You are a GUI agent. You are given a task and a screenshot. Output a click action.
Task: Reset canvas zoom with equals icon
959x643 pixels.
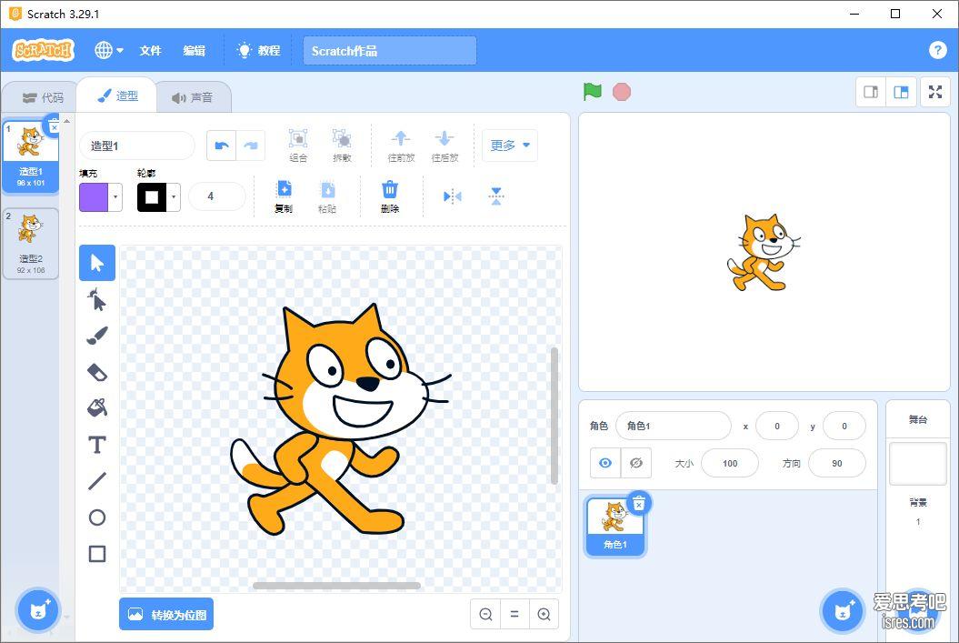pyautogui.click(x=514, y=614)
